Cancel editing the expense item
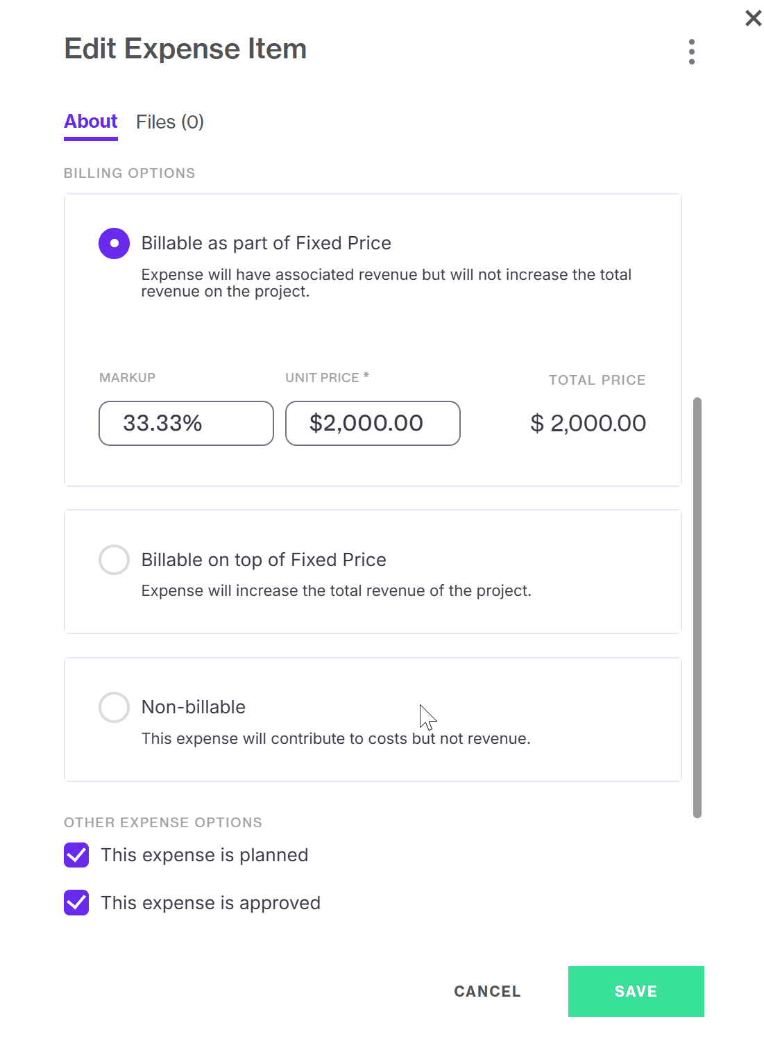764x1046 pixels. coord(487,991)
